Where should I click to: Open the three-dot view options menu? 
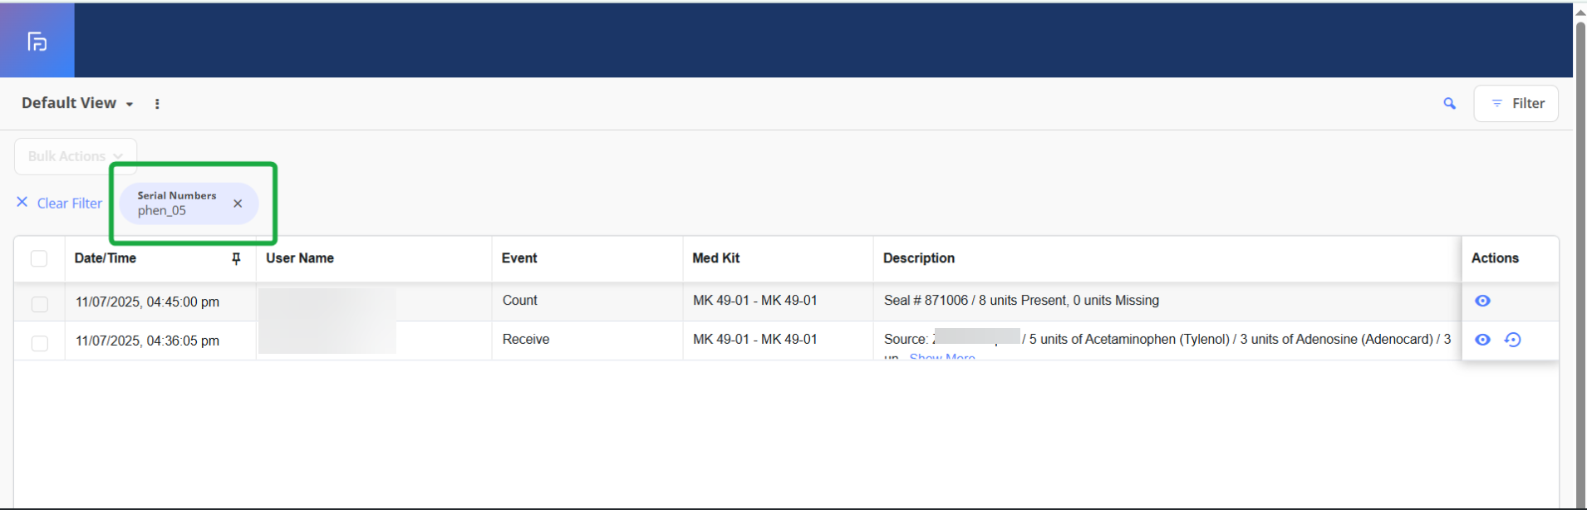[x=157, y=104]
